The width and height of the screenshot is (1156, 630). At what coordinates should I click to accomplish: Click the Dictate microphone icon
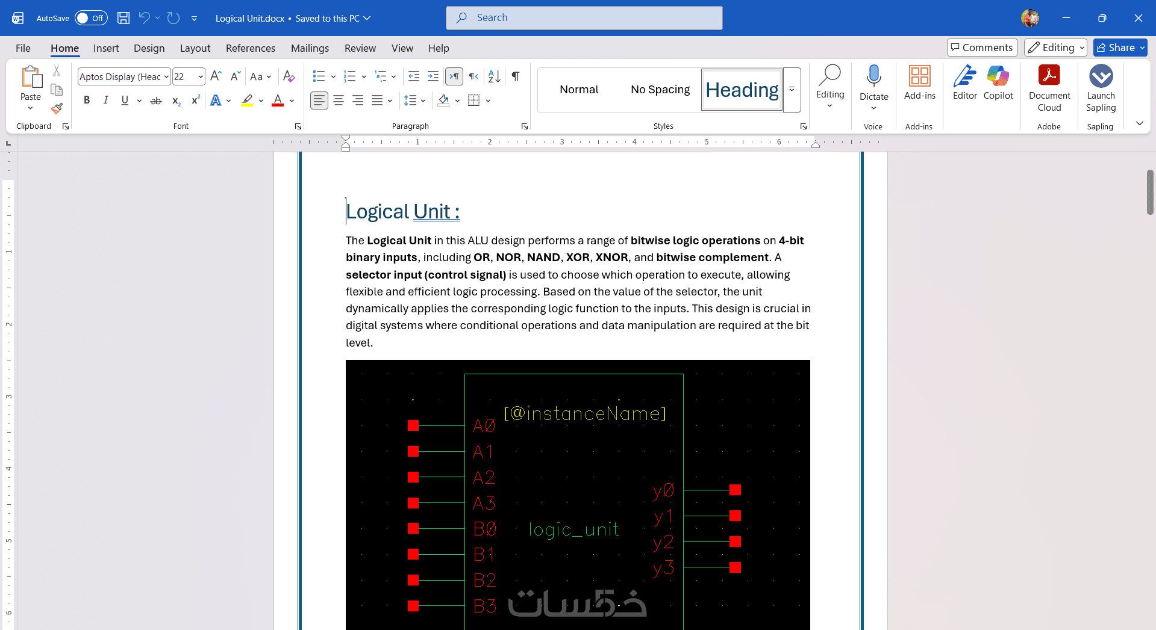point(873,76)
